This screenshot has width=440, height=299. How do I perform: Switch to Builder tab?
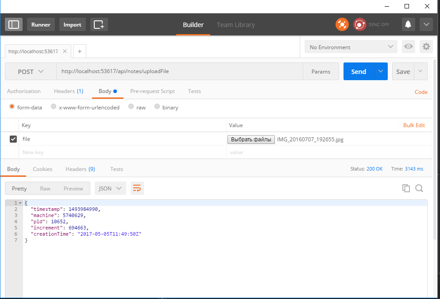[x=193, y=25]
